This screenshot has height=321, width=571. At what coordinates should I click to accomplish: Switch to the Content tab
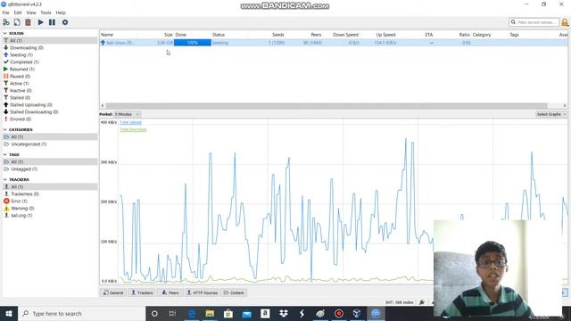234,292
